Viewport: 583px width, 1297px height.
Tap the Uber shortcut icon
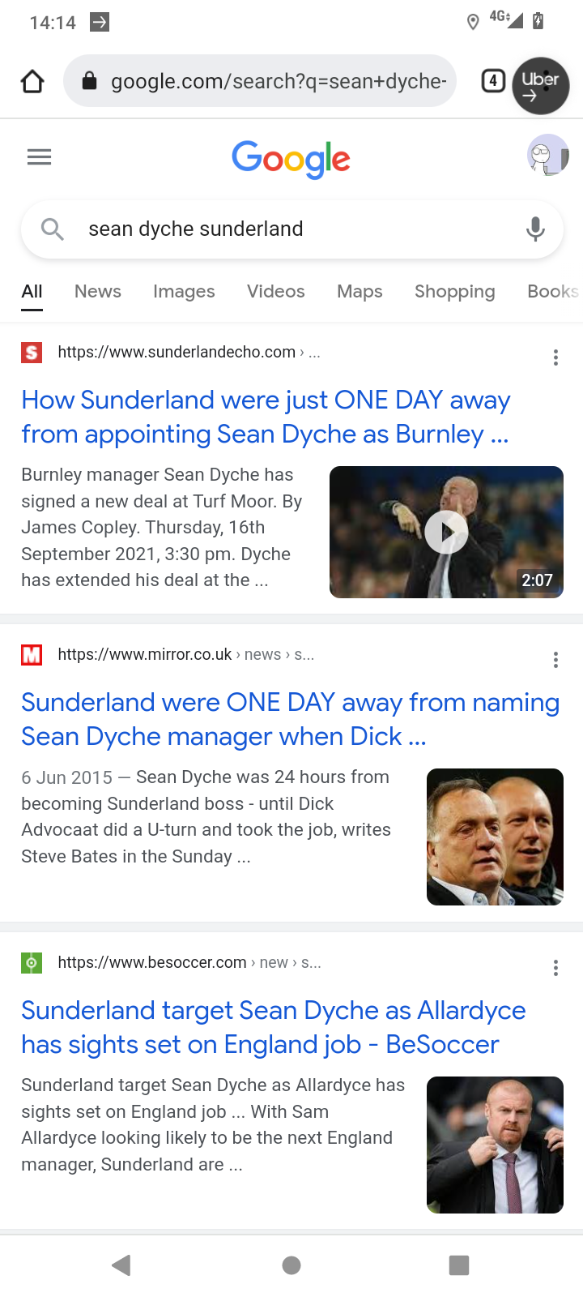(x=540, y=85)
